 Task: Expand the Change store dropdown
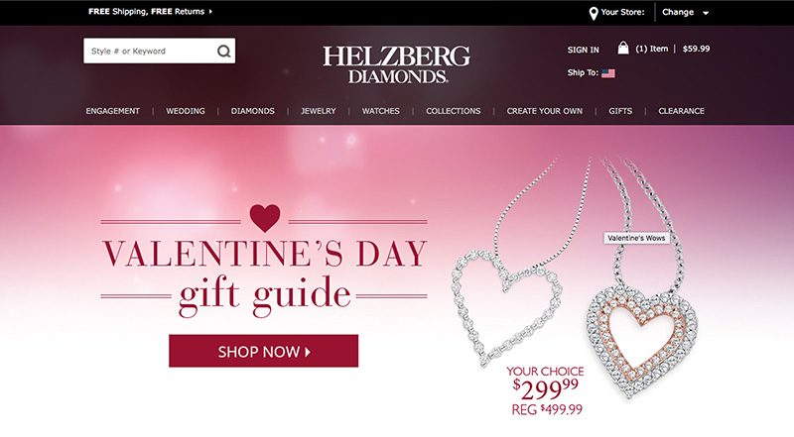pos(685,12)
